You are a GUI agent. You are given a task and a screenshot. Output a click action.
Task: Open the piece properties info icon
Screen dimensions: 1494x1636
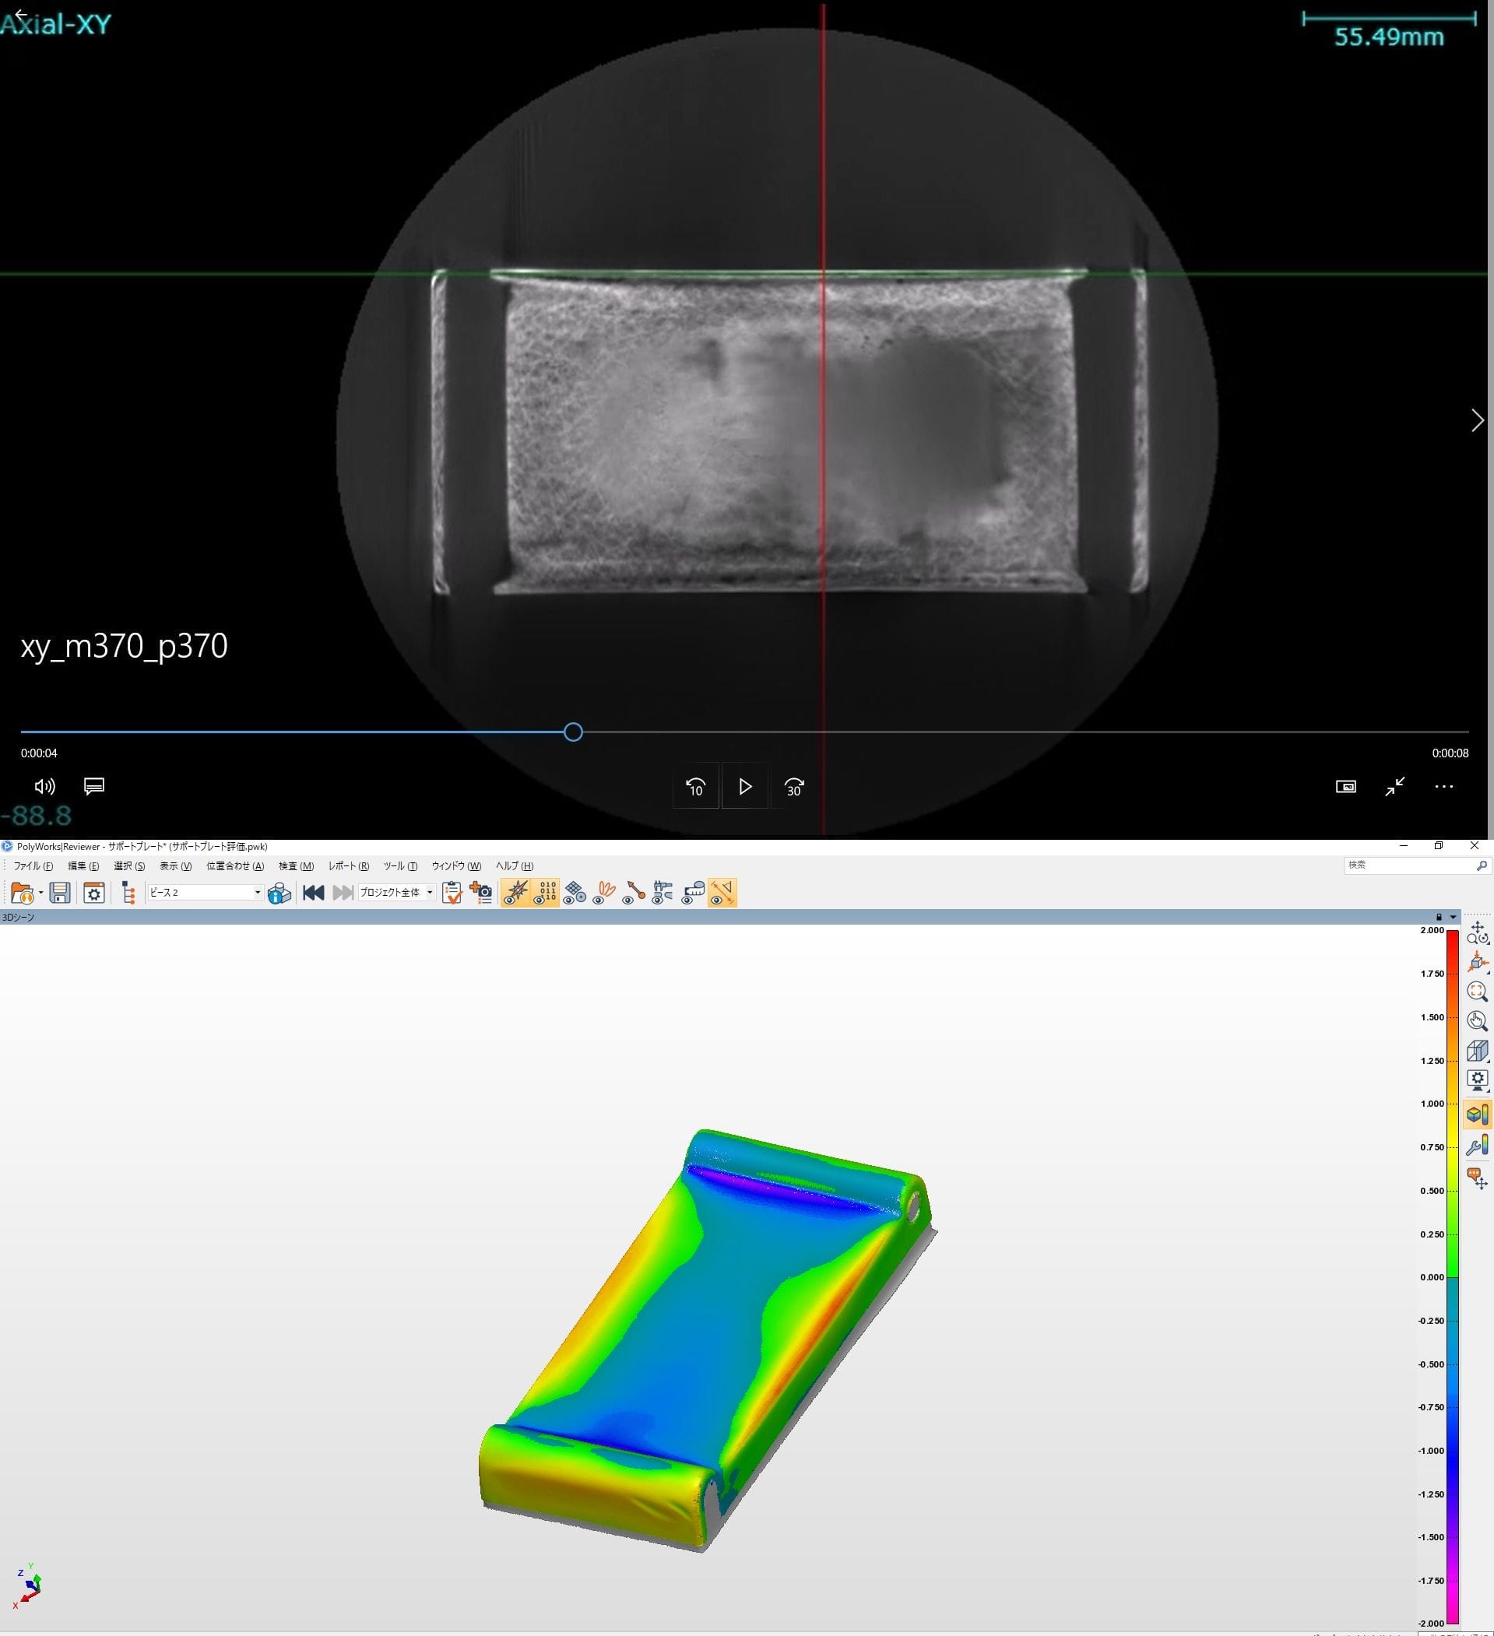click(x=279, y=893)
